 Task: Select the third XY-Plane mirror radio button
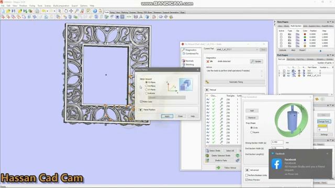click(147, 89)
